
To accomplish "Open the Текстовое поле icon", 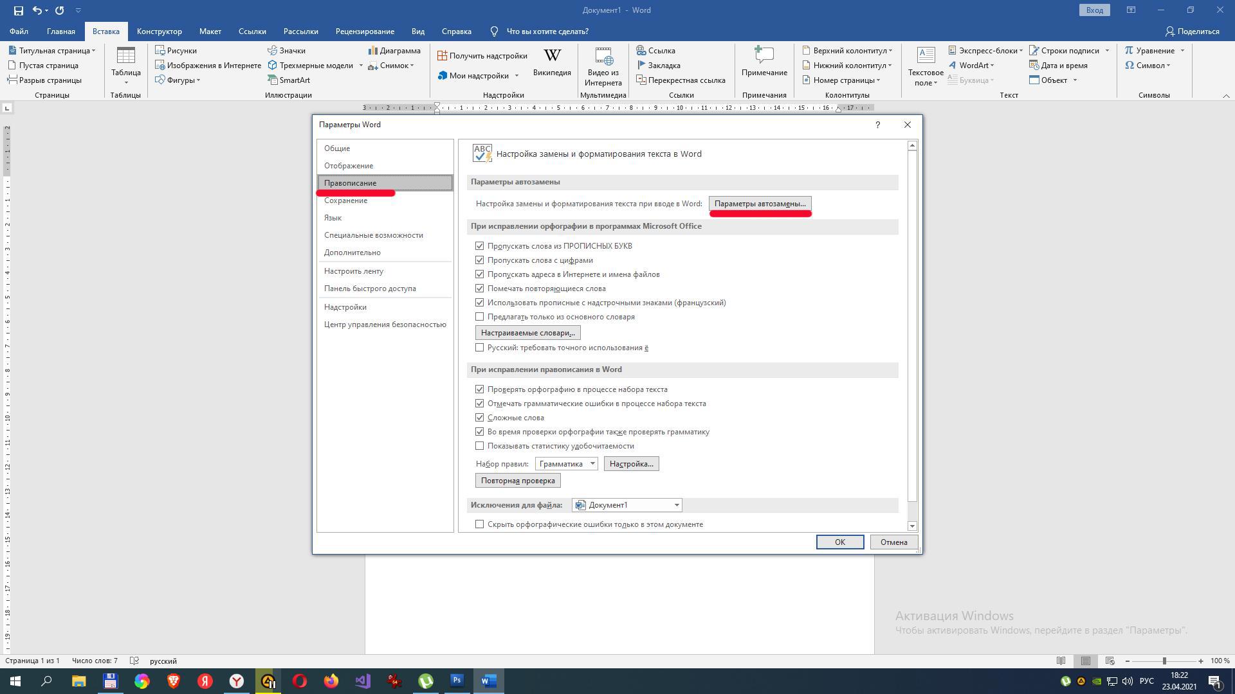I will click(x=925, y=57).
